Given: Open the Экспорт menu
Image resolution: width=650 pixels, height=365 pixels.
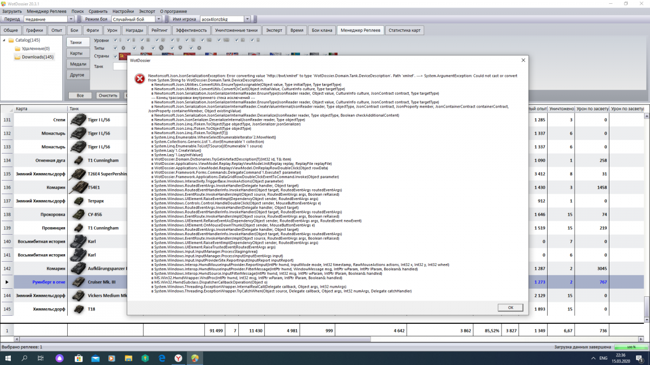Looking at the screenshot, I should point(146,10).
